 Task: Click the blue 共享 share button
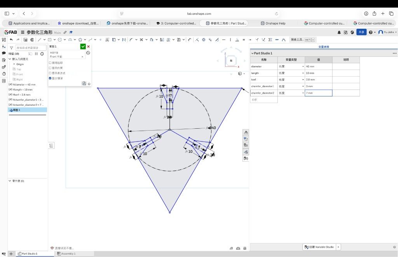coord(361,32)
